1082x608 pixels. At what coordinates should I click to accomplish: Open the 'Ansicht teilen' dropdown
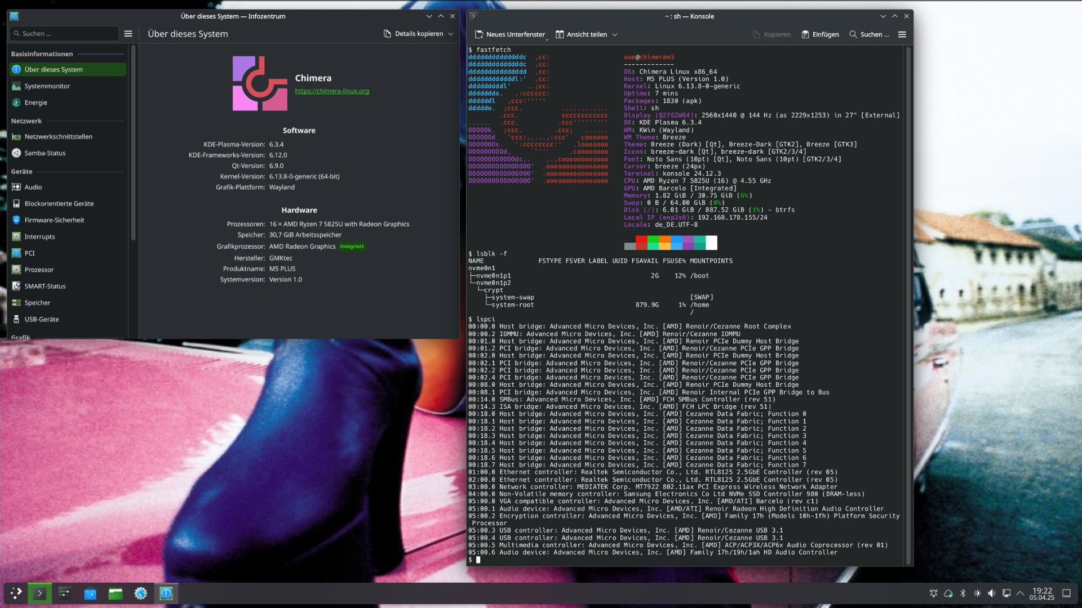pyautogui.click(x=587, y=34)
